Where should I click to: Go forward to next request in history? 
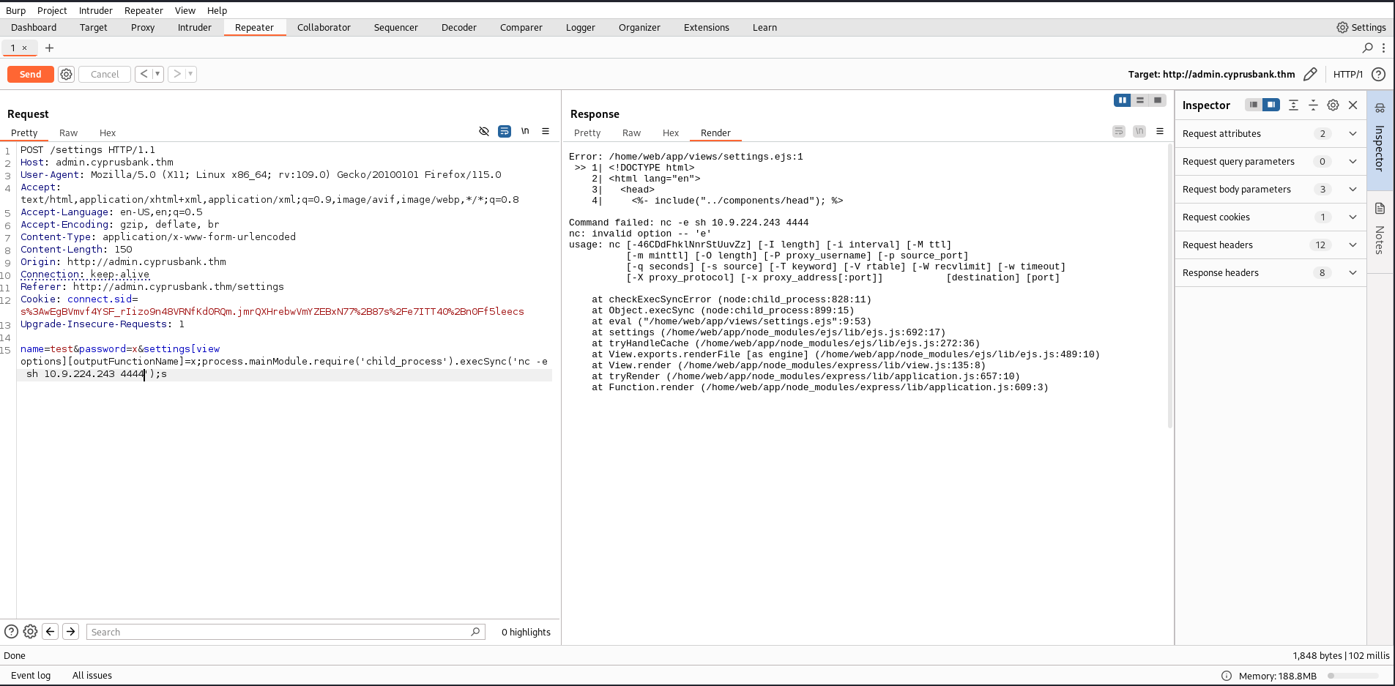[x=176, y=74]
